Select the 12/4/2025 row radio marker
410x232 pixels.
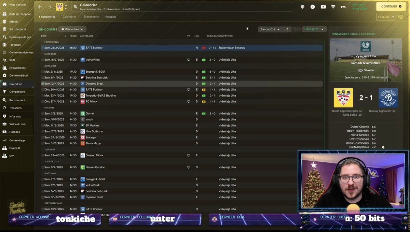coord(43,84)
